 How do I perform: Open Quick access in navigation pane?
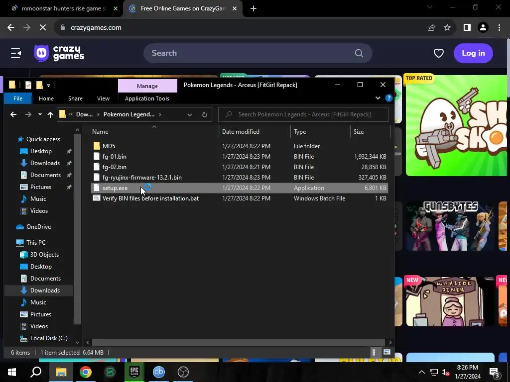(43, 139)
